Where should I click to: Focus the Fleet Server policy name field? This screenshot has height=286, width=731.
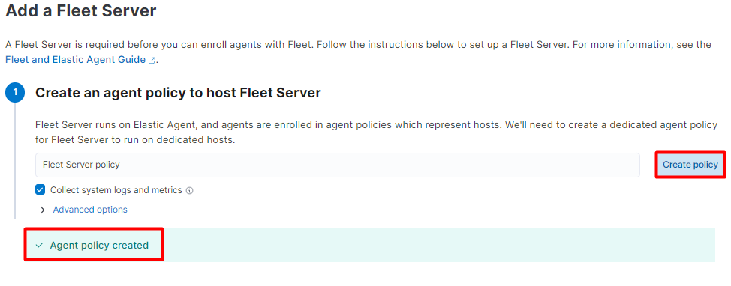coord(338,165)
